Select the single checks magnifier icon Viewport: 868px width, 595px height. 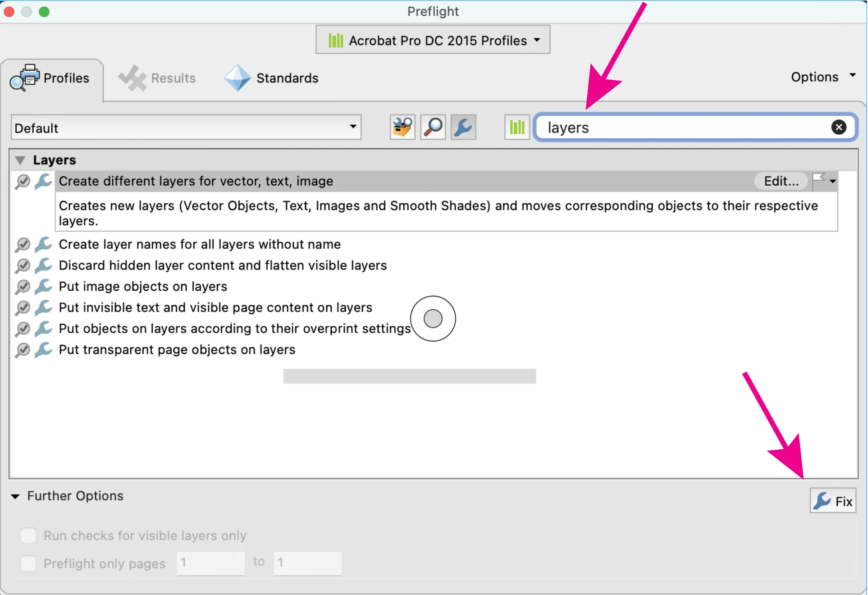[433, 128]
